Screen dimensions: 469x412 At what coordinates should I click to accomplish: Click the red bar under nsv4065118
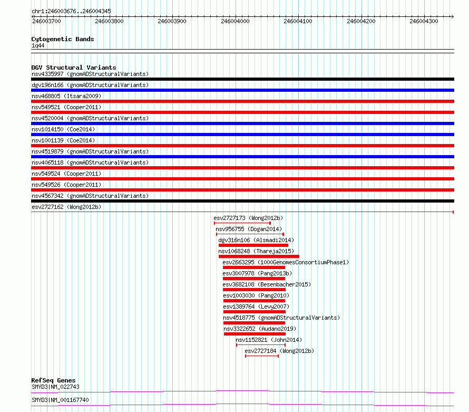(242, 168)
